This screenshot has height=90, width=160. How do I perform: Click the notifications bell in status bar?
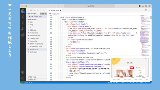pos(149,82)
